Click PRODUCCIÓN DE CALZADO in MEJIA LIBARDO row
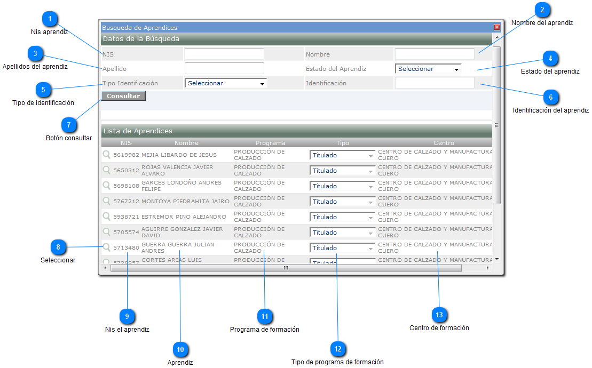The image size is (592, 368). coord(259,155)
